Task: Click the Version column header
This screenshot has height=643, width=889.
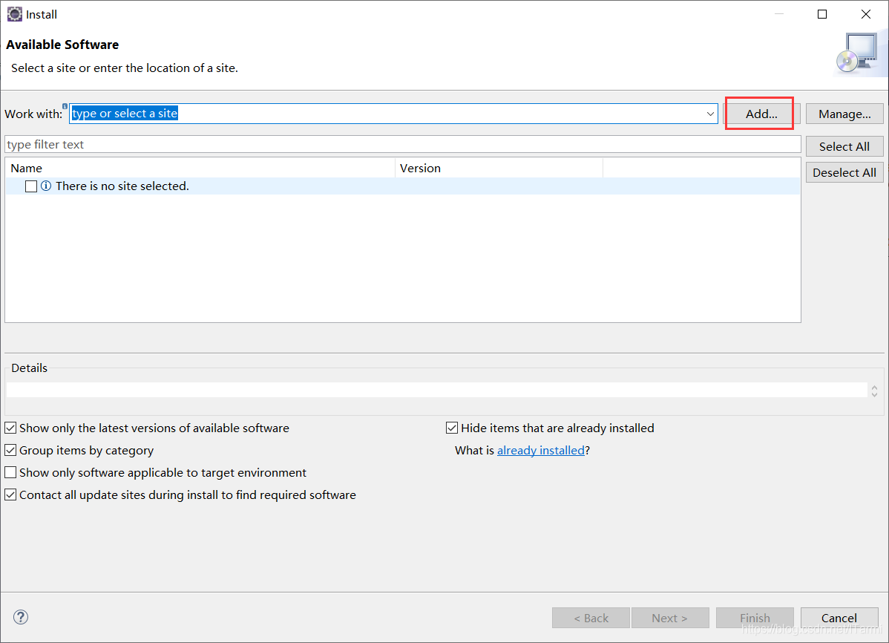Action: pyautogui.click(x=499, y=168)
